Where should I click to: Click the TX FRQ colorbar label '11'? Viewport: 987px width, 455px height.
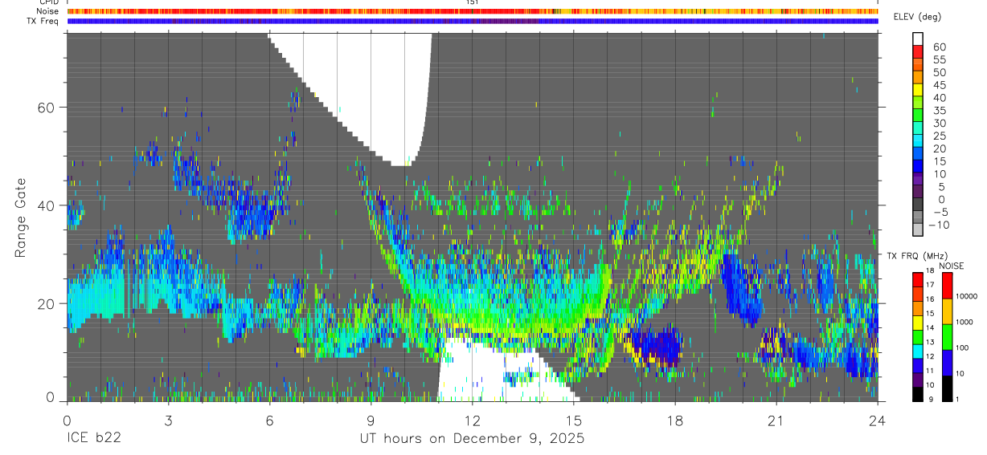[x=932, y=371]
